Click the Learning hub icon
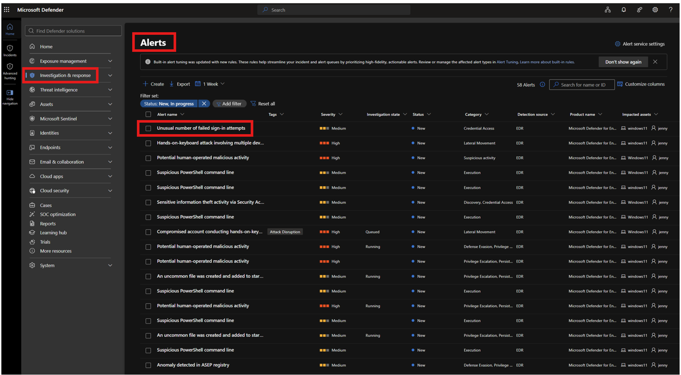This screenshot has height=375, width=681. click(32, 233)
